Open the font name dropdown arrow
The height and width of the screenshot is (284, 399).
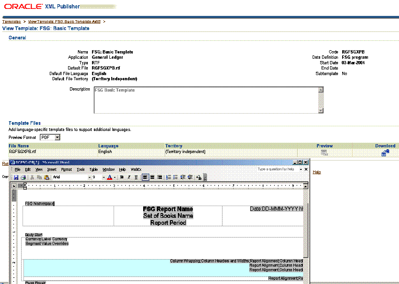pos(89,177)
